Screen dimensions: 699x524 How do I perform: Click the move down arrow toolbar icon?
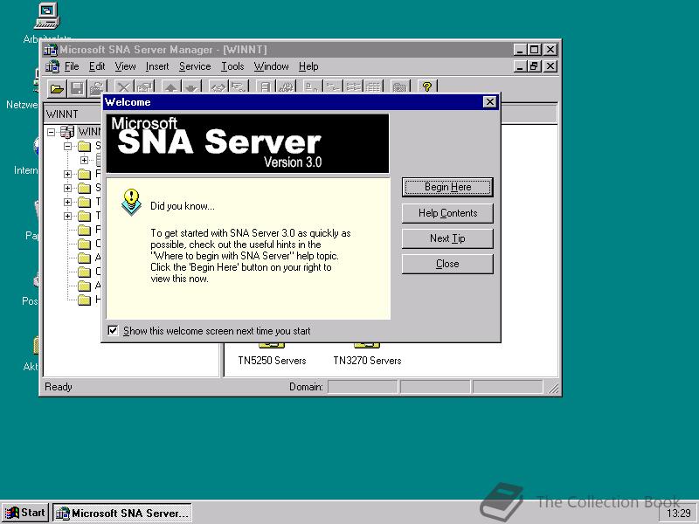pyautogui.click(x=190, y=86)
